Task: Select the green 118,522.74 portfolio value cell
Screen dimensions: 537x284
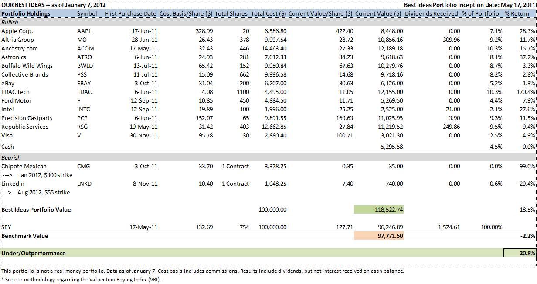Action: (x=378, y=209)
